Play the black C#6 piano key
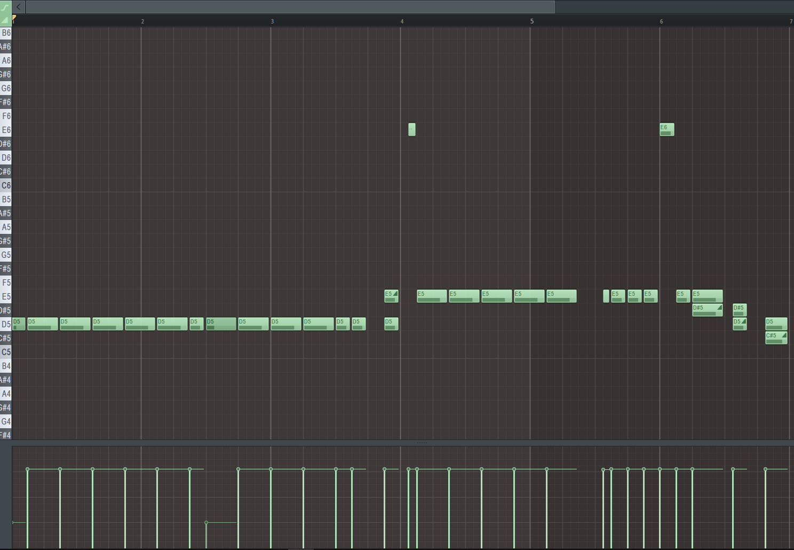 pos(5,172)
